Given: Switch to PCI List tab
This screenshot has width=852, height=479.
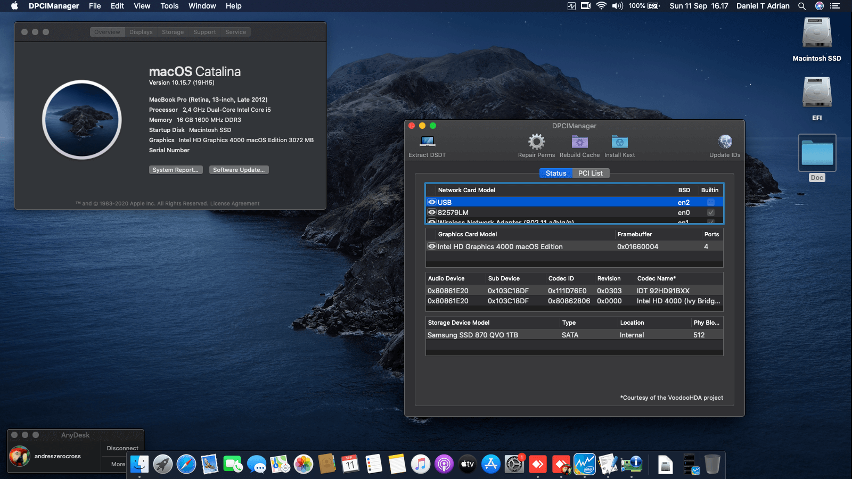Looking at the screenshot, I should tap(591, 173).
